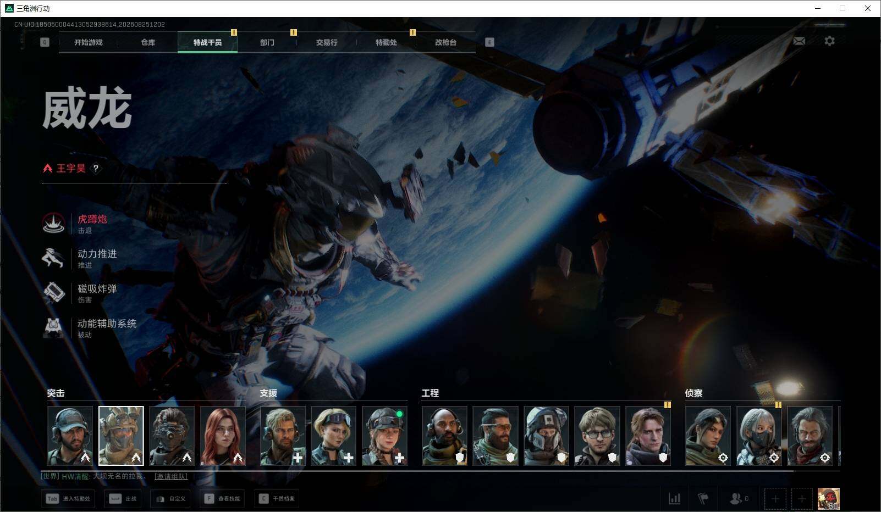The image size is (881, 512).
Task: Click the first empty squad slot plus
Action: (775, 499)
